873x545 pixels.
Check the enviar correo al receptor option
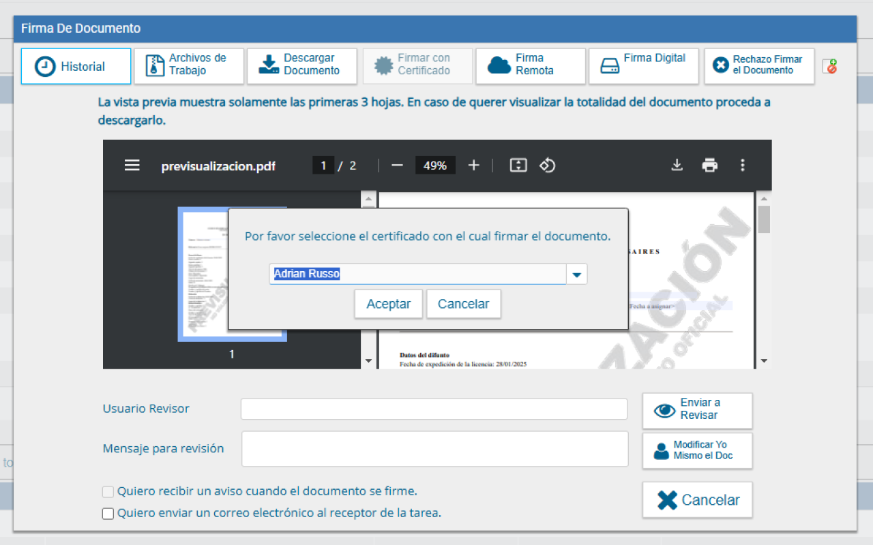click(108, 513)
